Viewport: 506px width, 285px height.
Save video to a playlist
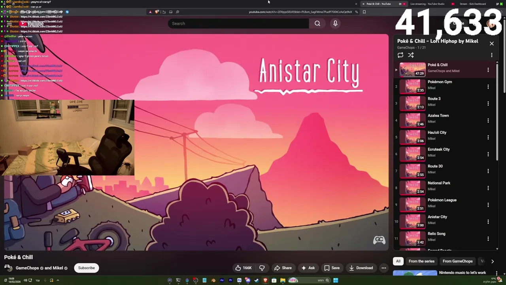tap(332, 268)
